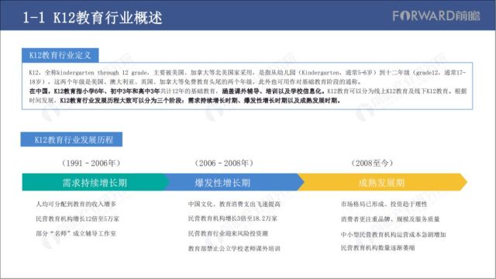Click the bold sentence starting "在中国, K12教育指小学6年"
Viewport: 496px width, 279px height.
pyautogui.click(x=95, y=91)
